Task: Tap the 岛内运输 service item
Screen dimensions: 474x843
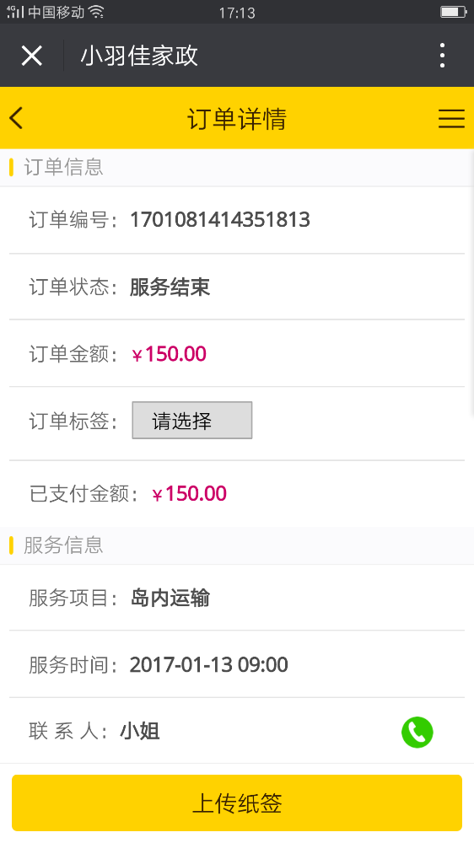Action: (x=170, y=598)
